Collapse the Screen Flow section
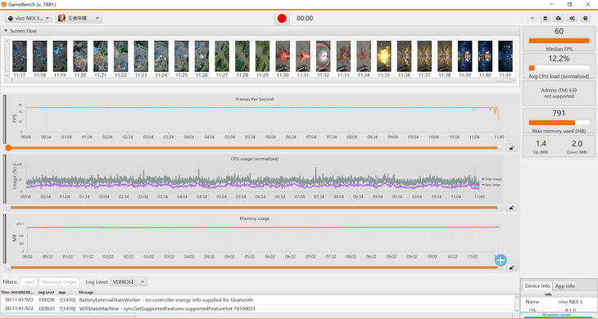This screenshot has height=319, width=598. 6,31
